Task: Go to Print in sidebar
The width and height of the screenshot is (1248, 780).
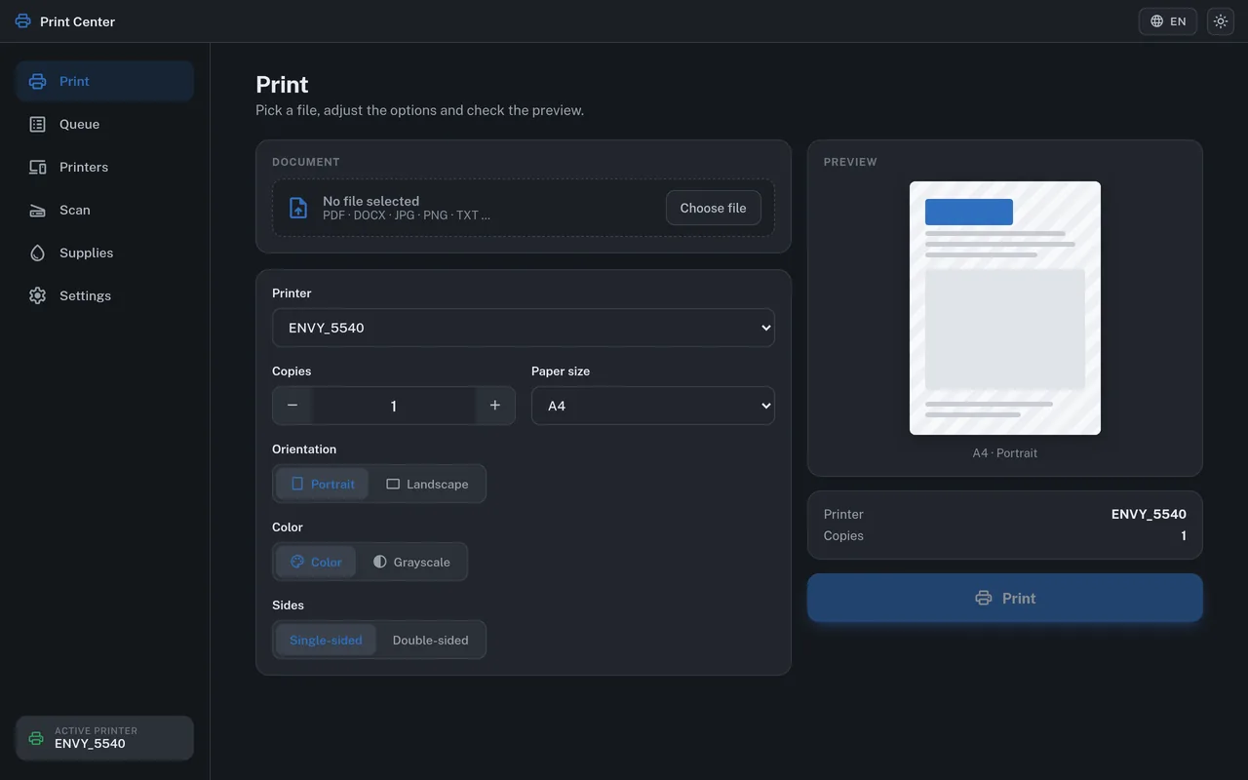Action: (104, 82)
